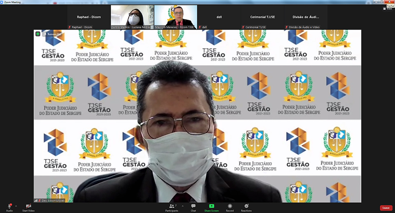
Task: Select Luciana Nobre's video thumbnail
Action: coord(132,17)
